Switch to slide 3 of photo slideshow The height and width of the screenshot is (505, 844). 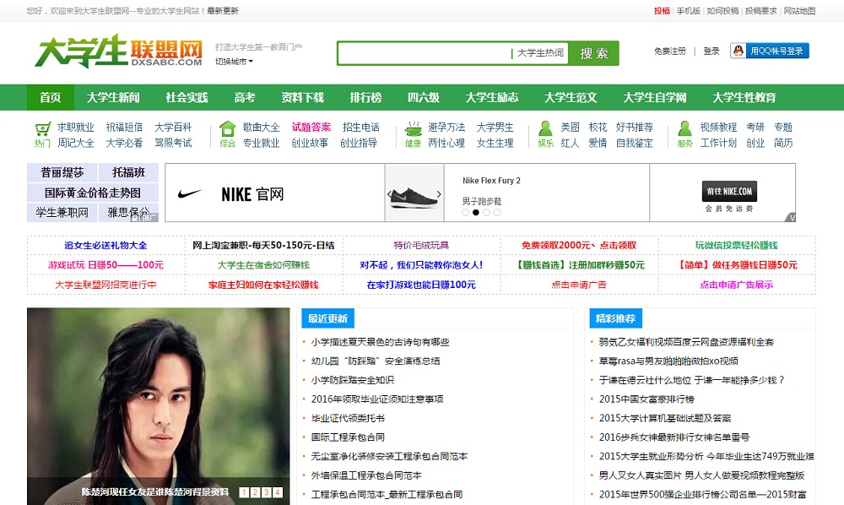point(267,492)
